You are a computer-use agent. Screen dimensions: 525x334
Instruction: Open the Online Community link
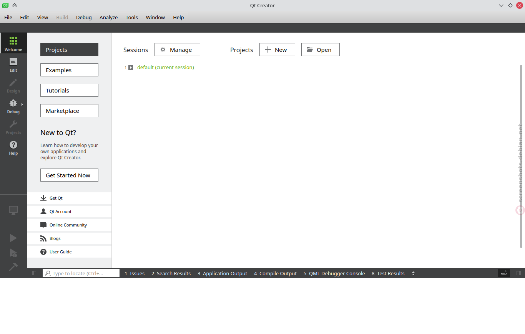(69, 225)
